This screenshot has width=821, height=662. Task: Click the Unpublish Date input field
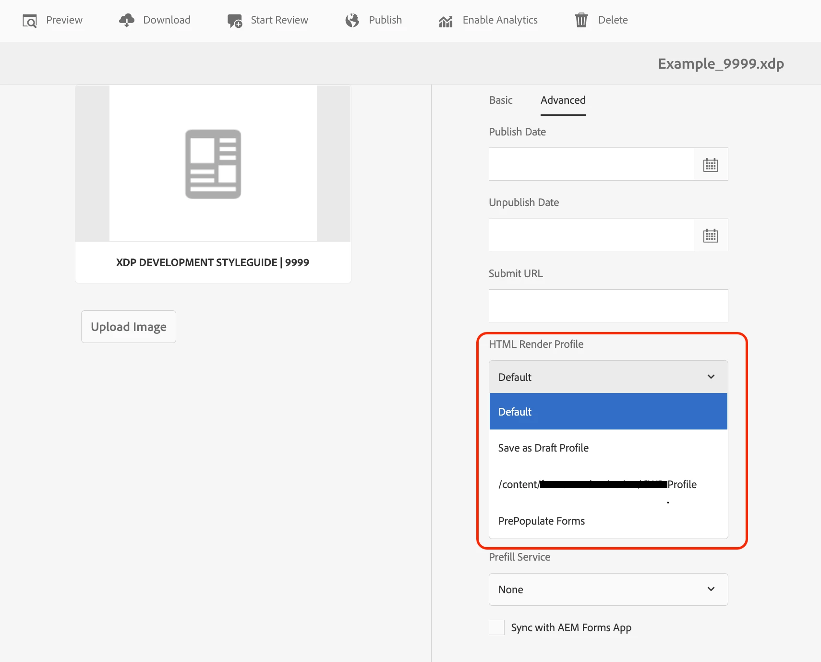point(592,235)
